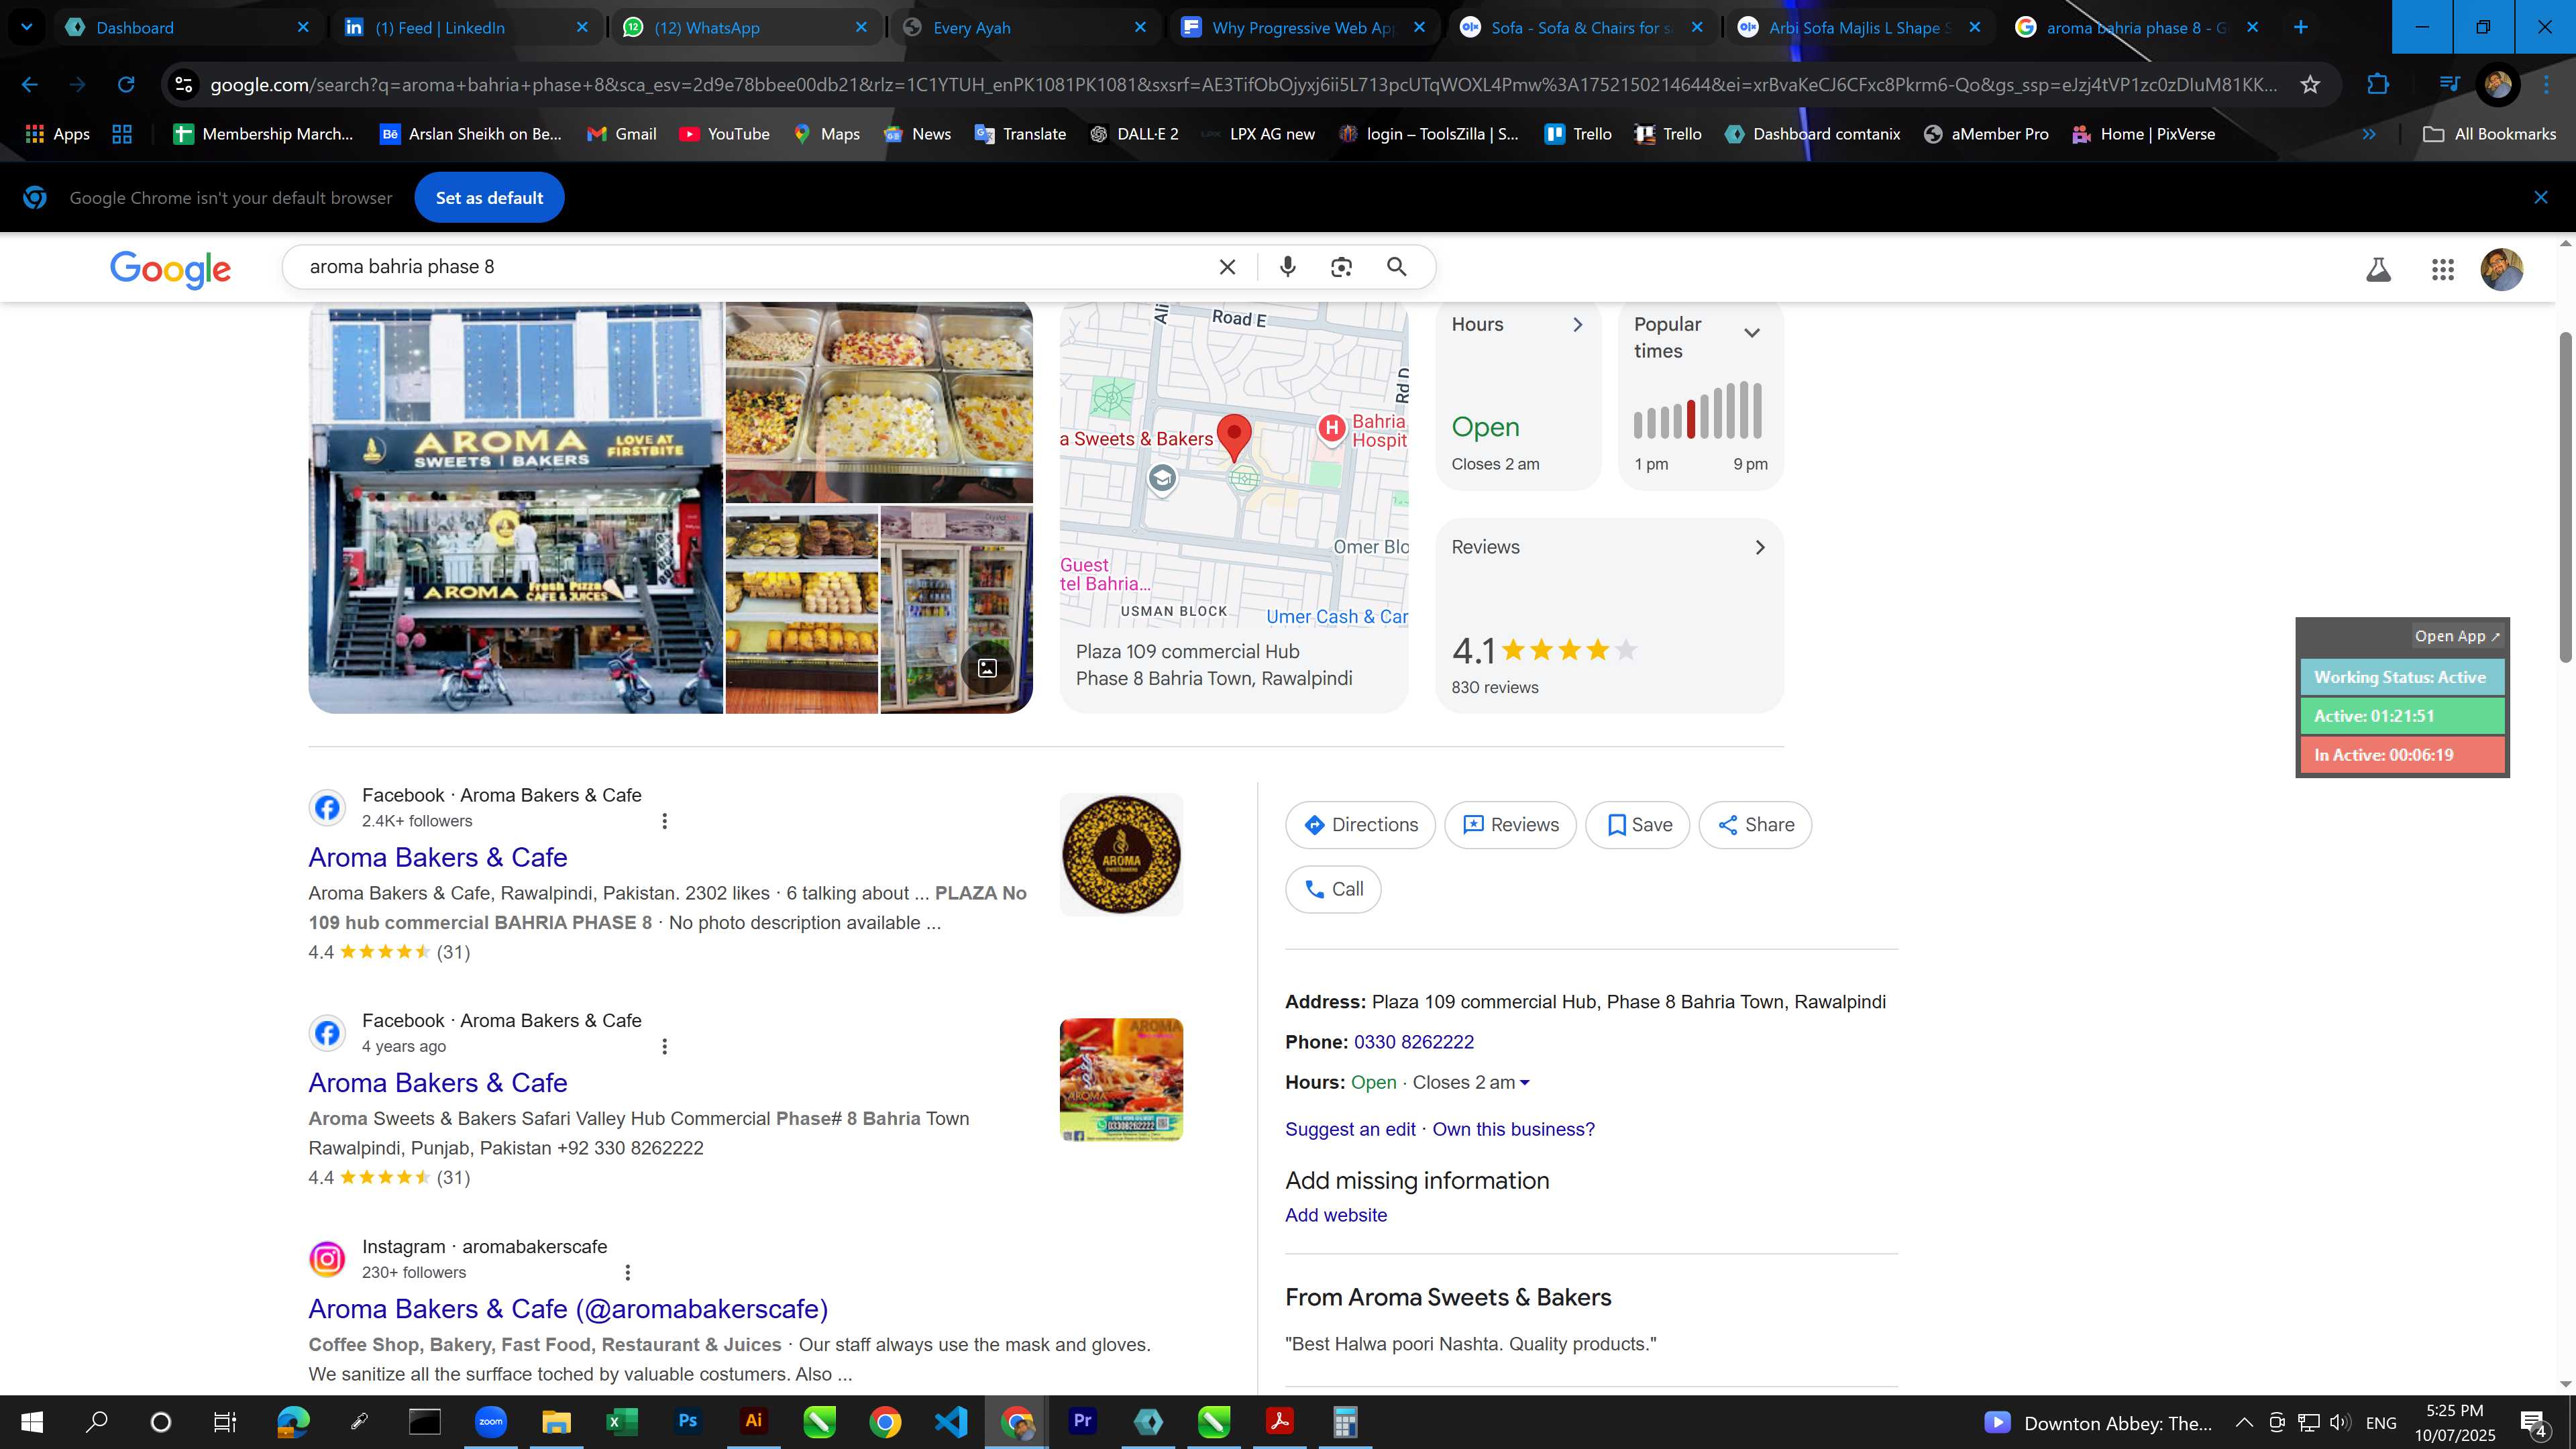Open Photoshop from the taskbar

click(688, 1421)
